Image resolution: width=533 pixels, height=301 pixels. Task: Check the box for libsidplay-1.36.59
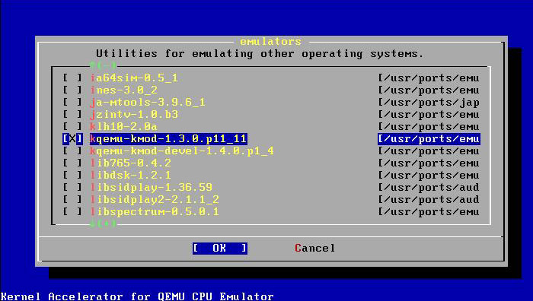(72, 187)
